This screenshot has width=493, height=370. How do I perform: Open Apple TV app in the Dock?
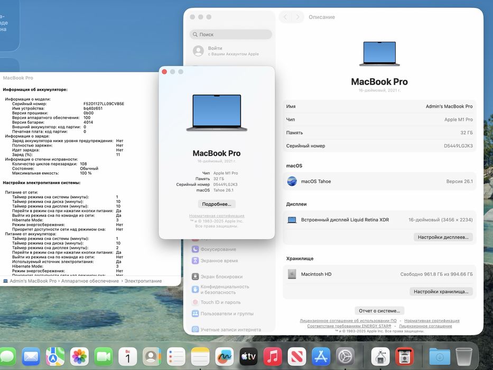(x=248, y=357)
